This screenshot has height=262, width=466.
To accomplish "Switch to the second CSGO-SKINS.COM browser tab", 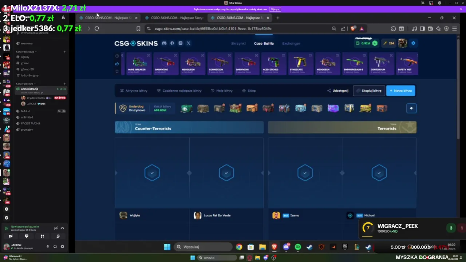I will 174,17.
